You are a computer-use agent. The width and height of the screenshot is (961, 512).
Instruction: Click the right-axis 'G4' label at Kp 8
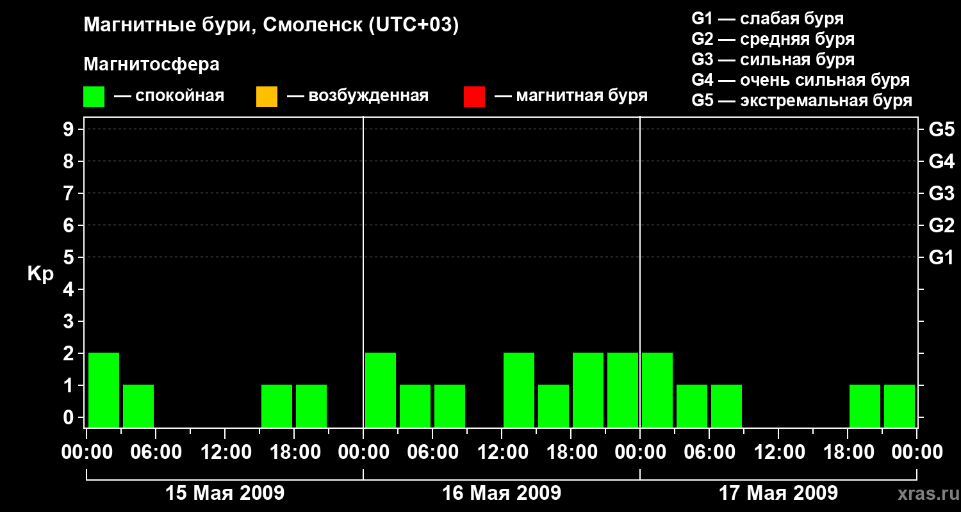941,161
